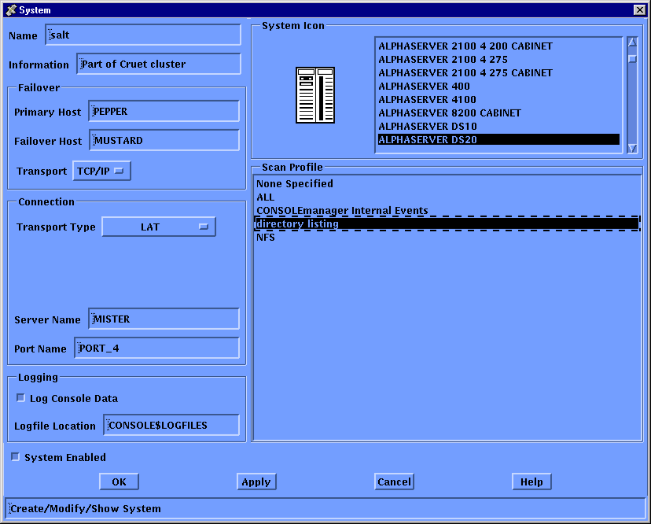This screenshot has height=524, width=651.
Task: Close the System window
Action: coord(640,10)
